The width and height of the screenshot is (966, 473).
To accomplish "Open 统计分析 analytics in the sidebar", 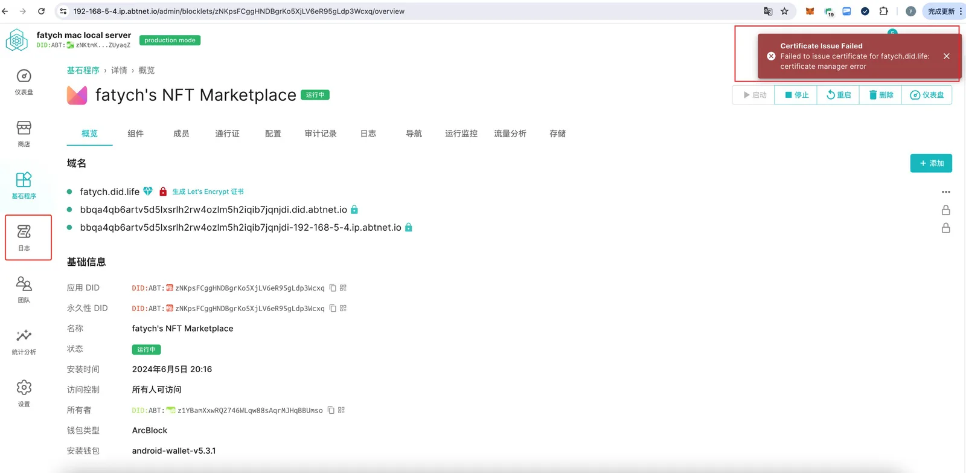I will point(24,341).
